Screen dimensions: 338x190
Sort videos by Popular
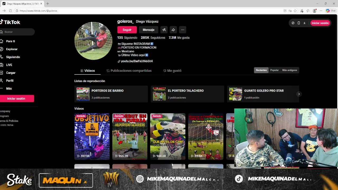(x=274, y=70)
